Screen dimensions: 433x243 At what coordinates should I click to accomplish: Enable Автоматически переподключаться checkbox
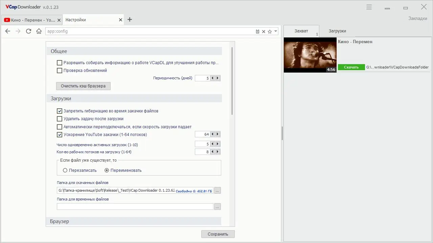pos(60,127)
